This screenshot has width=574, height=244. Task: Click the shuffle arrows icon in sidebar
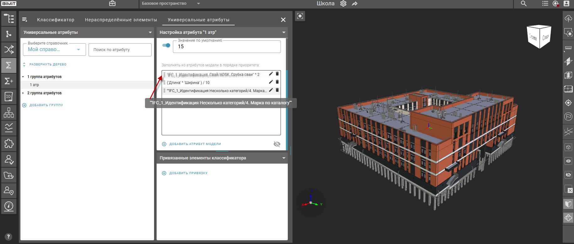9,49
